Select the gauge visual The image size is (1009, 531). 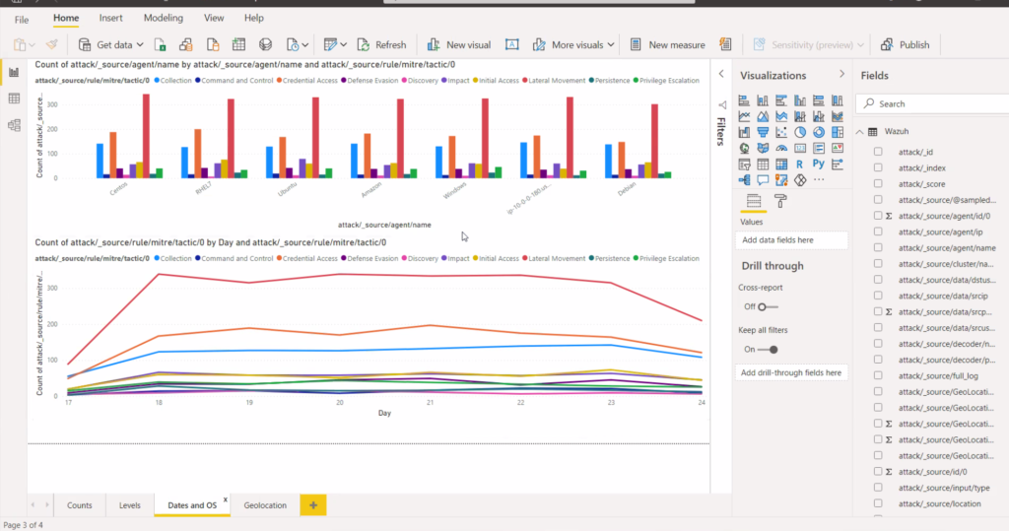point(781,148)
